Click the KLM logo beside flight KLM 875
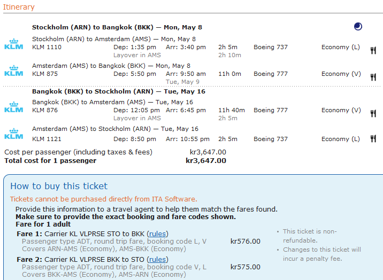This screenshot has height=280, width=383. tap(13, 71)
